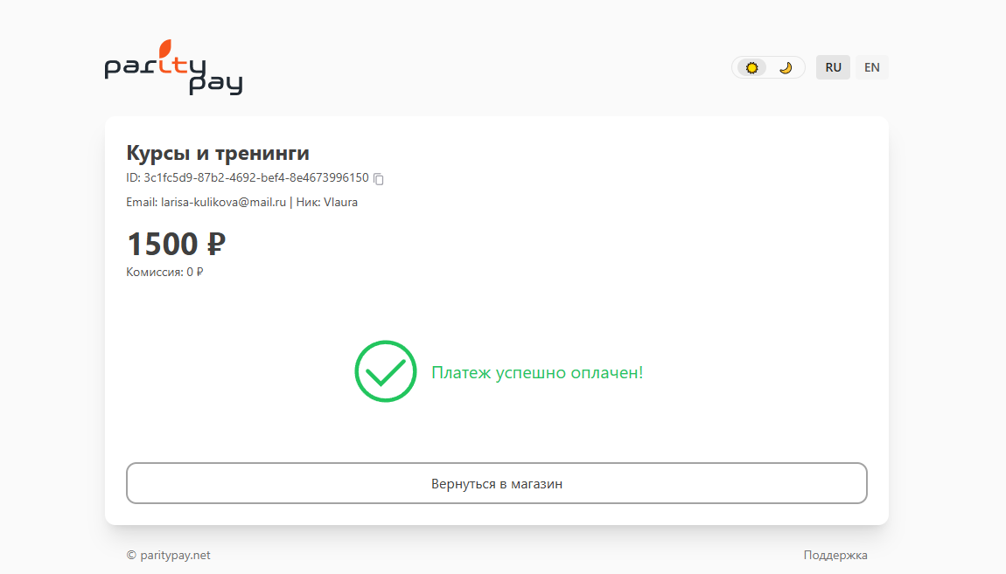Viewport: 1006px width, 574px height.
Task: Copy the payment ID with the clipboard icon
Action: (x=379, y=179)
